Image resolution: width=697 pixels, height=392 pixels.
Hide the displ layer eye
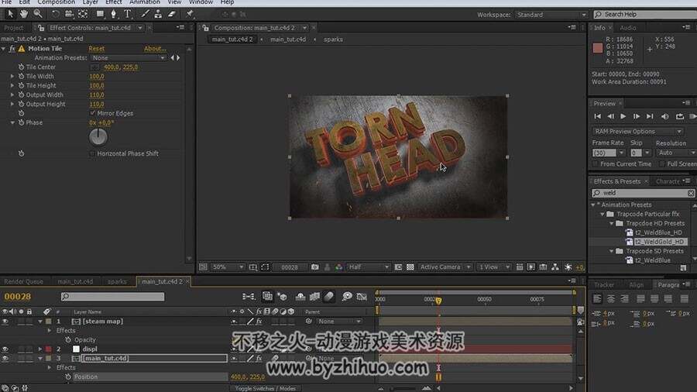[x=5, y=349]
